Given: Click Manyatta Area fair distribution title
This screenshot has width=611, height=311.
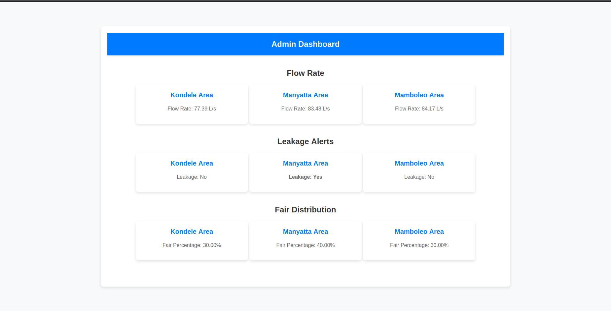Looking at the screenshot, I should 305,232.
